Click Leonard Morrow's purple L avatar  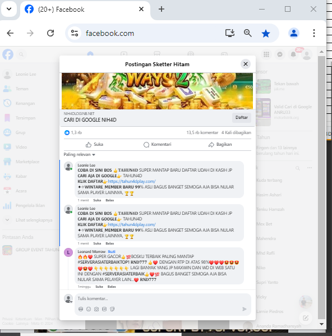(68, 252)
